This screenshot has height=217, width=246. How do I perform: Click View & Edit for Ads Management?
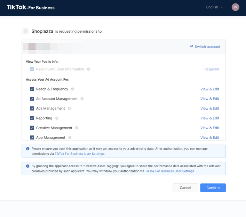pyautogui.click(x=209, y=108)
